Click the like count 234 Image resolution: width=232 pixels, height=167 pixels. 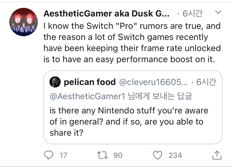pos(175,155)
